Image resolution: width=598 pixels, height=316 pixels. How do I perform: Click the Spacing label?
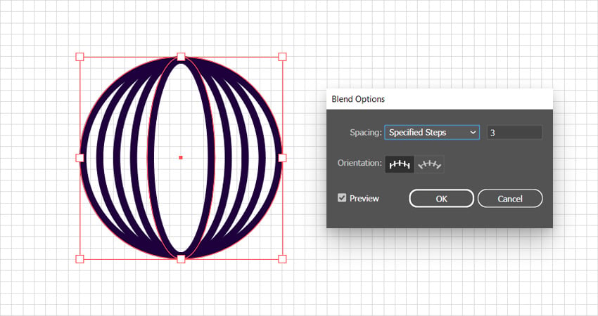pyautogui.click(x=365, y=133)
